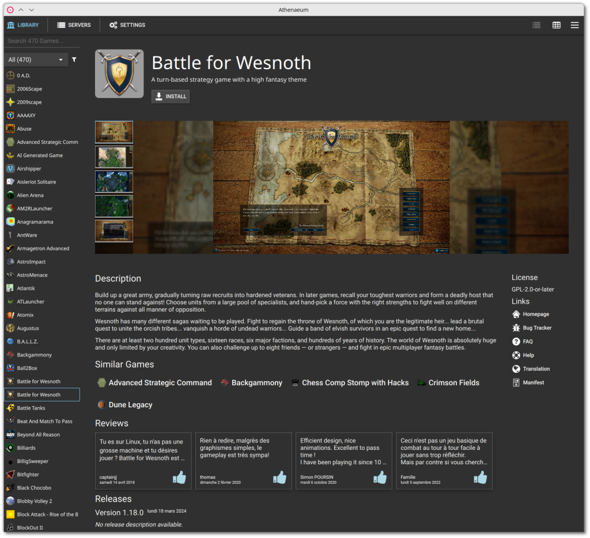The width and height of the screenshot is (590, 538).
Task: Select AAAAXY in the game list
Action: click(x=41, y=116)
